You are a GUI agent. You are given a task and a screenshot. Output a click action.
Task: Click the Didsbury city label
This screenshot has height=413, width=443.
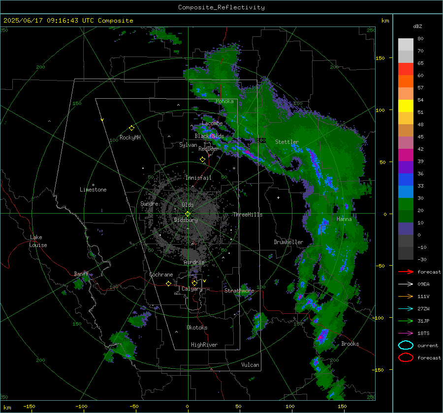[186, 220]
